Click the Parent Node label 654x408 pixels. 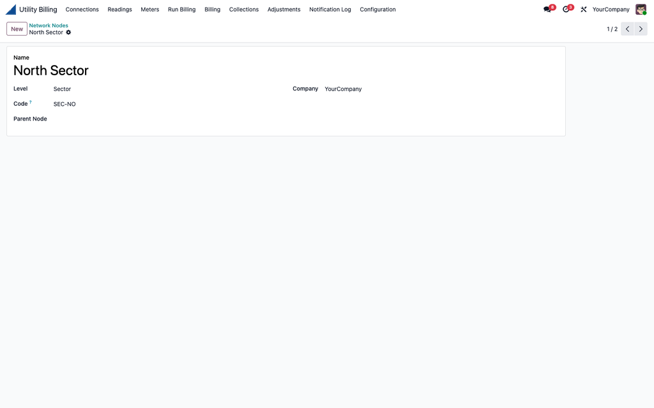point(30,119)
